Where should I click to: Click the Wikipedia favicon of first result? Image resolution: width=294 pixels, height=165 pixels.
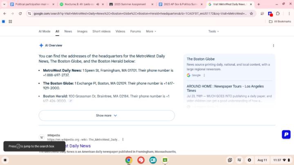42,138
